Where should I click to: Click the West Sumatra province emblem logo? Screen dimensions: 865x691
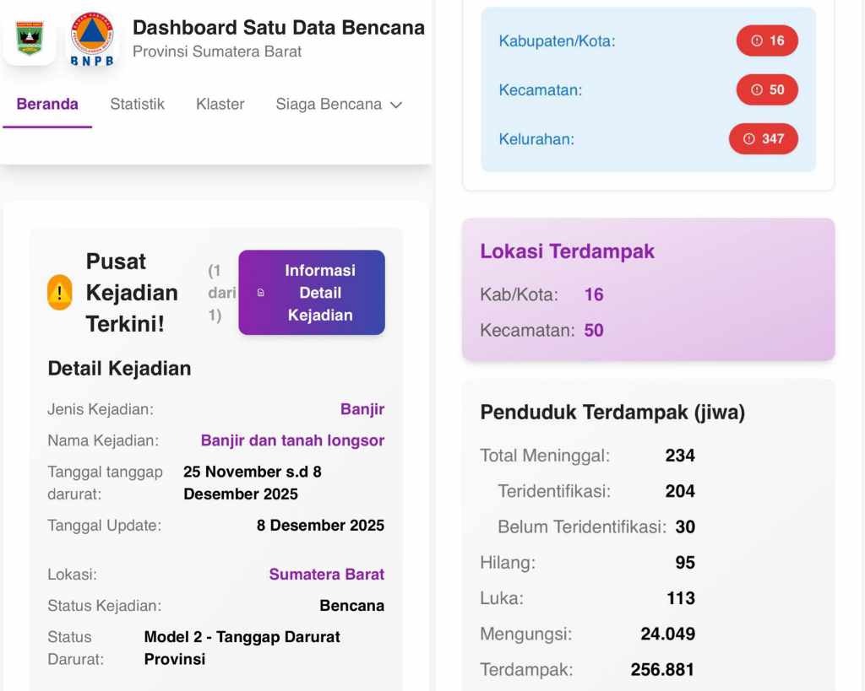click(30, 38)
